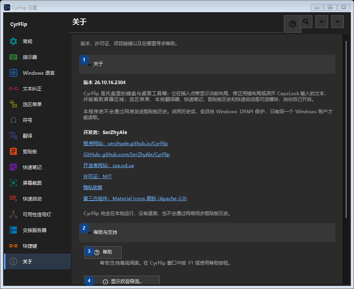Click the 帮助 button
Viewport: 354px width, 289px height.
pos(103,252)
